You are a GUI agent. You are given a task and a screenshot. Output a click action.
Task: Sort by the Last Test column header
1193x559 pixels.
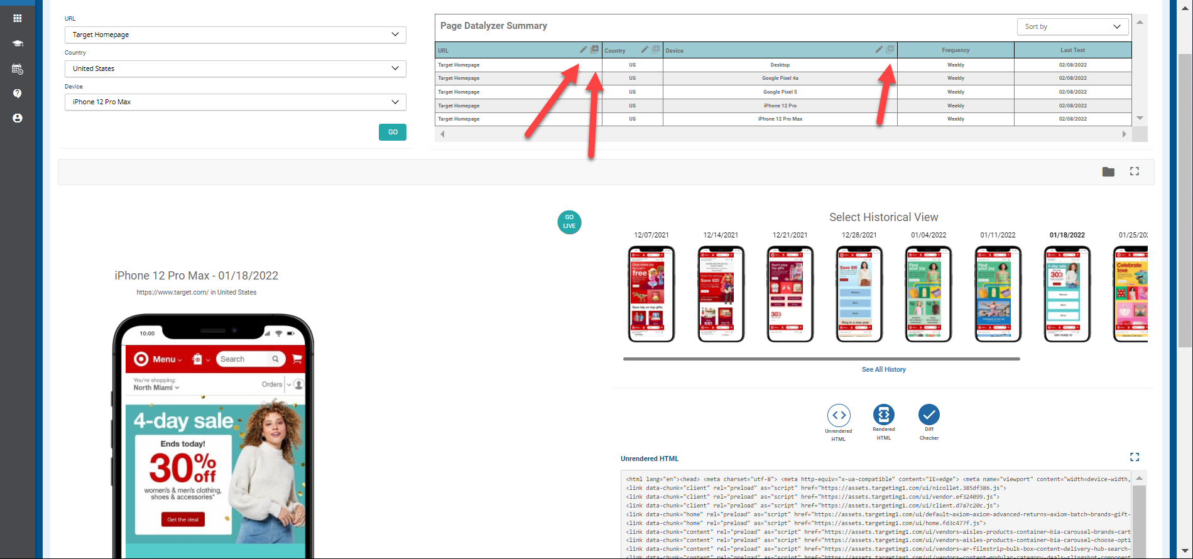click(x=1072, y=50)
